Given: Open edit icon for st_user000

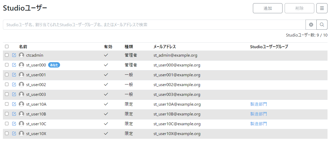Looking at the screenshot, I should pyautogui.click(x=14, y=65).
